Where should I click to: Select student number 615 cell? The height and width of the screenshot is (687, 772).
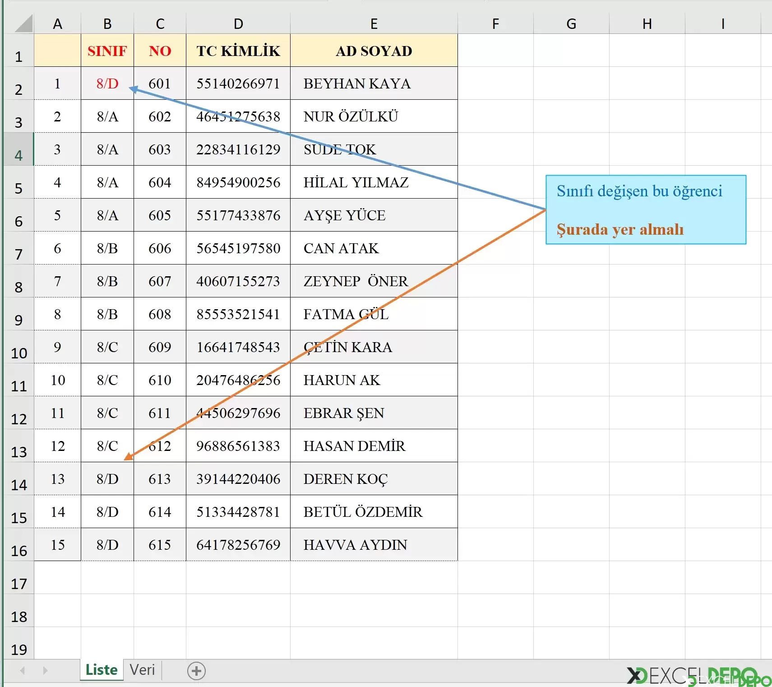coord(160,545)
